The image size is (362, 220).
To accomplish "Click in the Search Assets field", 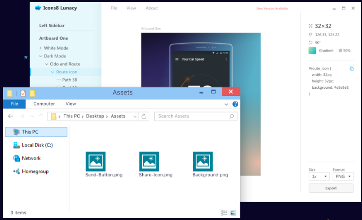I will click(196, 116).
